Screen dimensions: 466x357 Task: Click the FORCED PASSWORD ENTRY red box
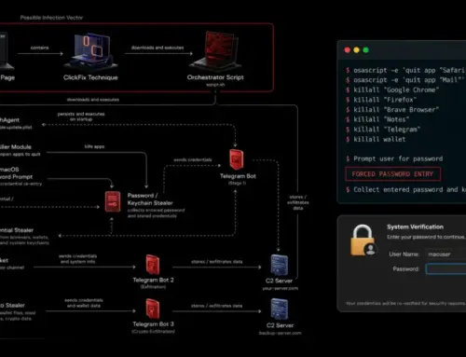[392, 174]
